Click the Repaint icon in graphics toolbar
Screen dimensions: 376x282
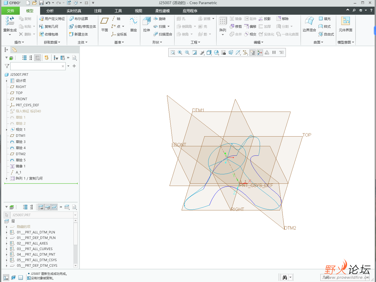coord(195,52)
